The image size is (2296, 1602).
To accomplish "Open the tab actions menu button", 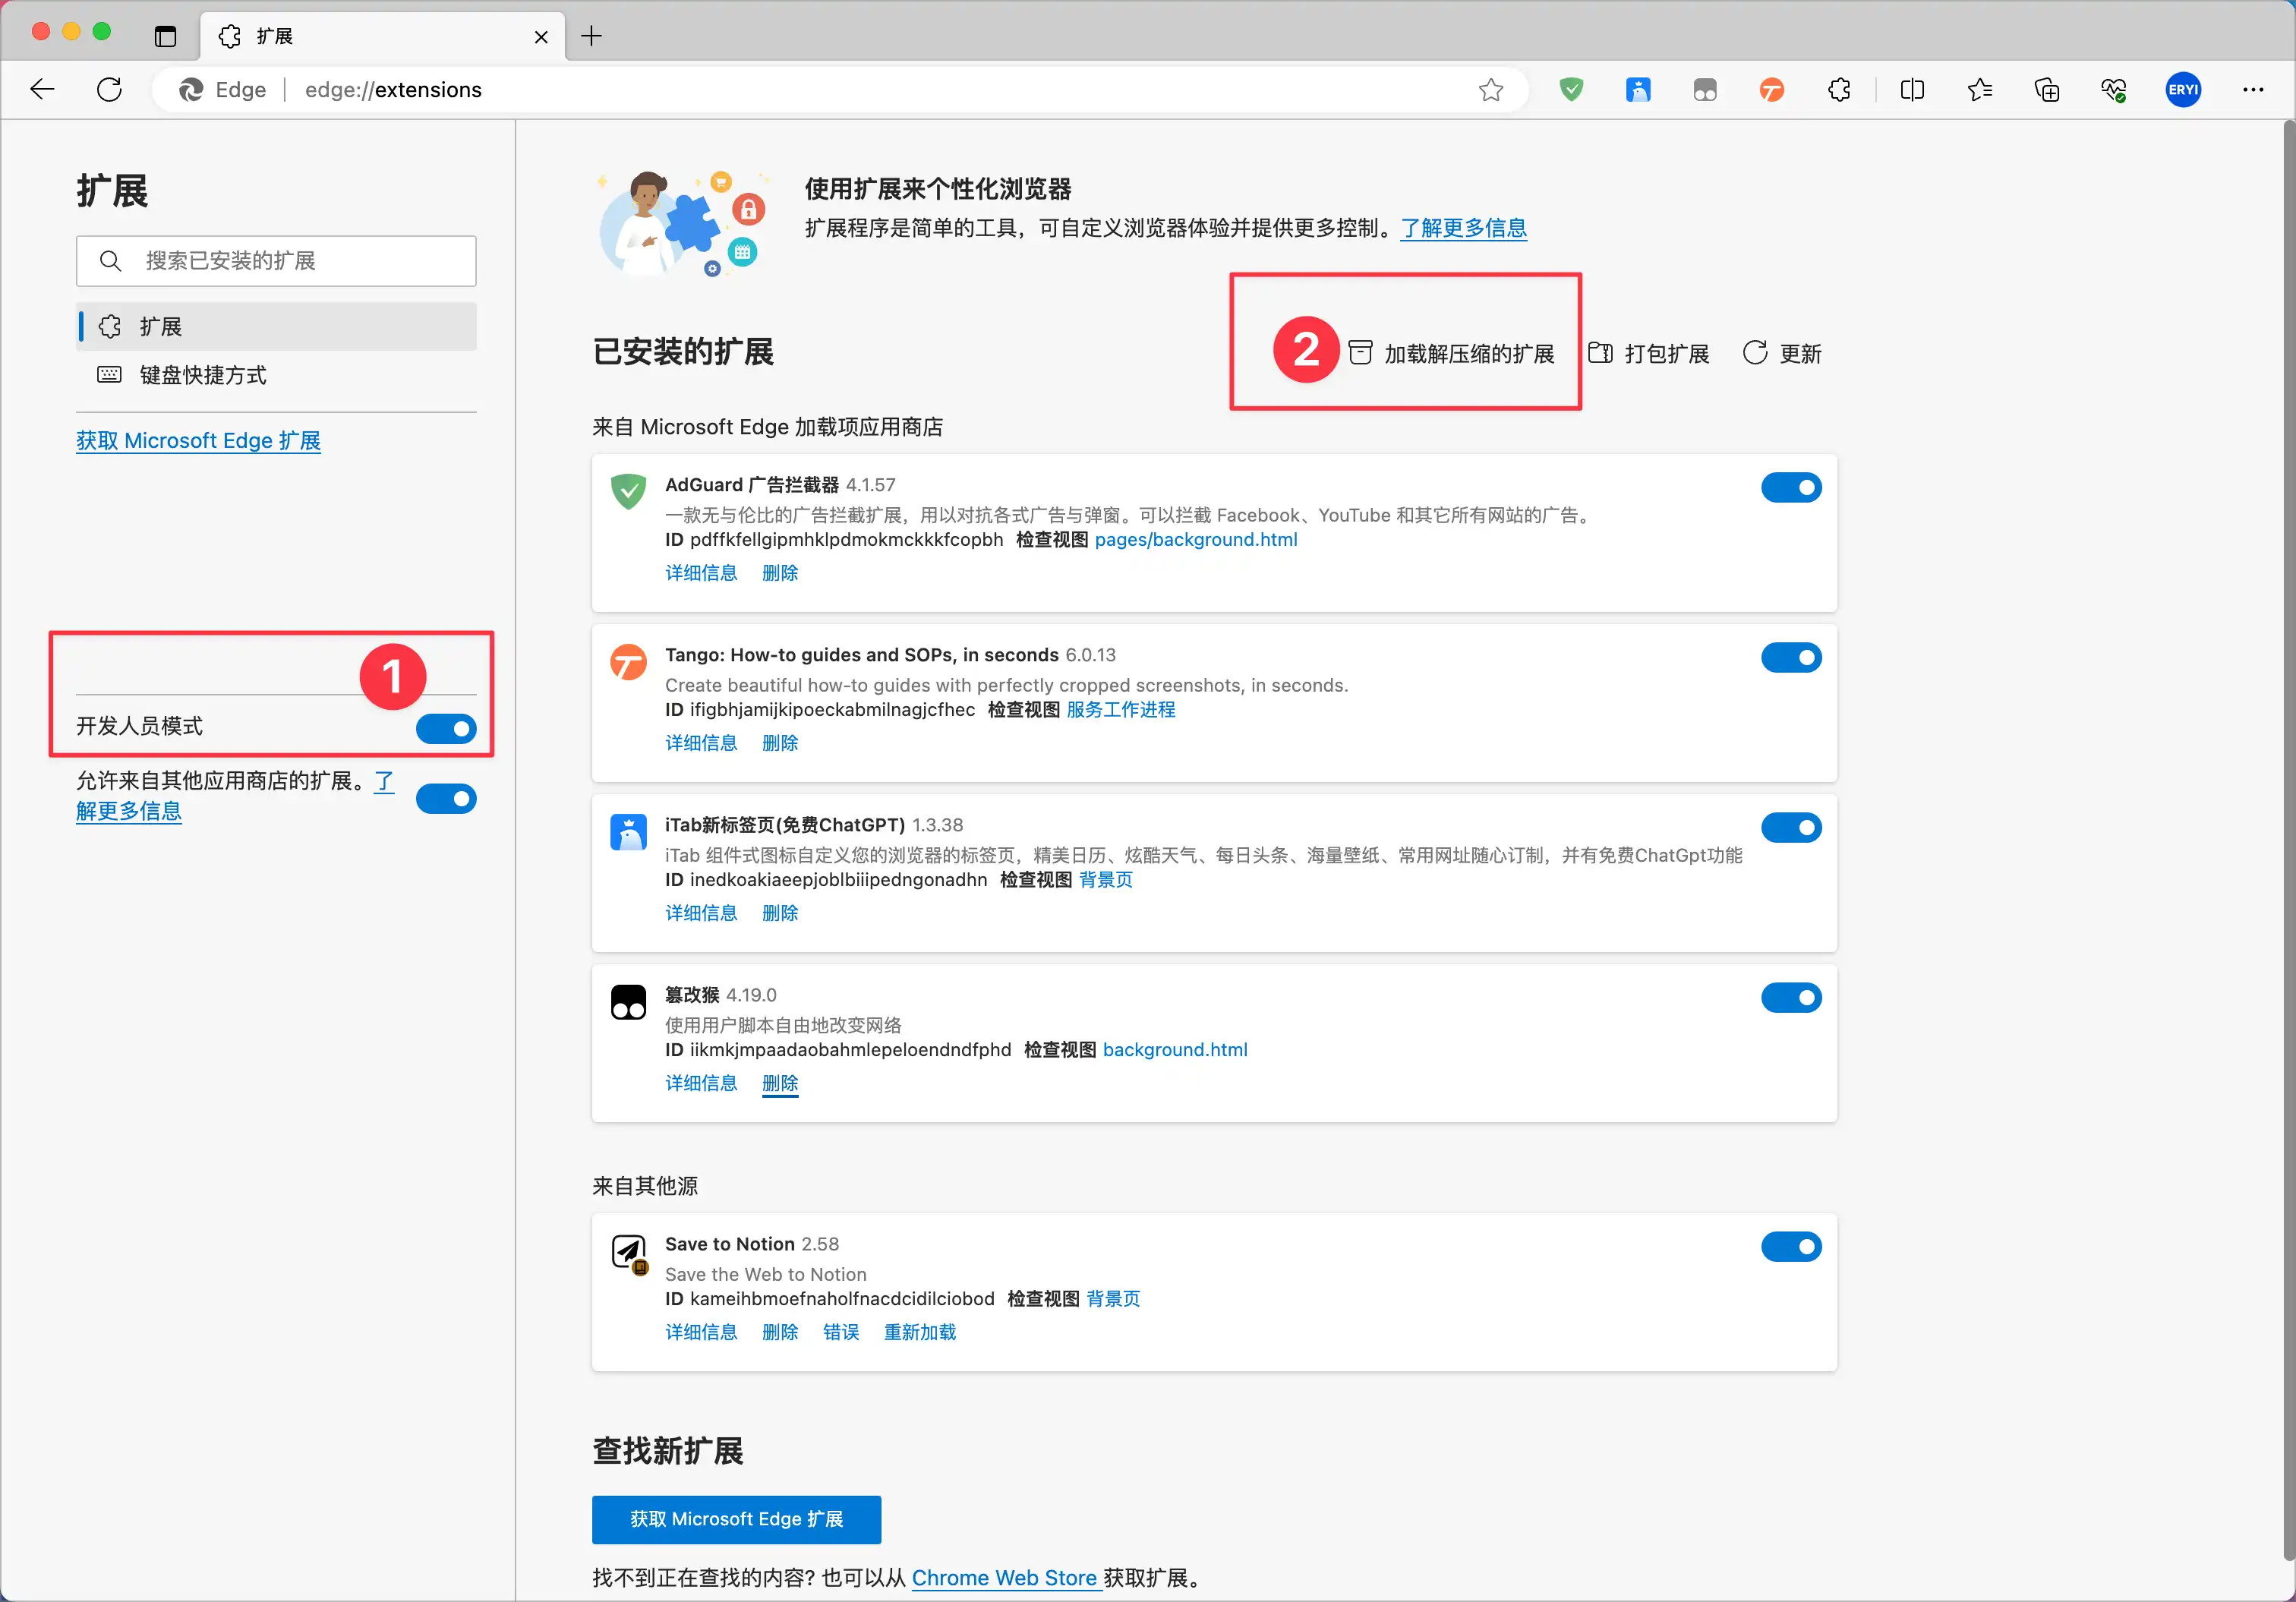I will pyautogui.click(x=165, y=37).
